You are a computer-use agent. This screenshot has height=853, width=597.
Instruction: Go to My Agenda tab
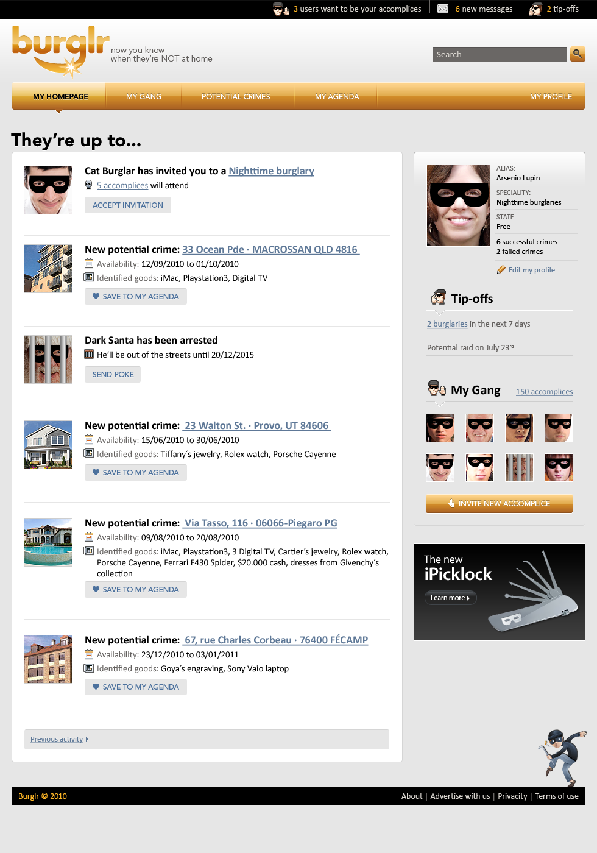(337, 96)
